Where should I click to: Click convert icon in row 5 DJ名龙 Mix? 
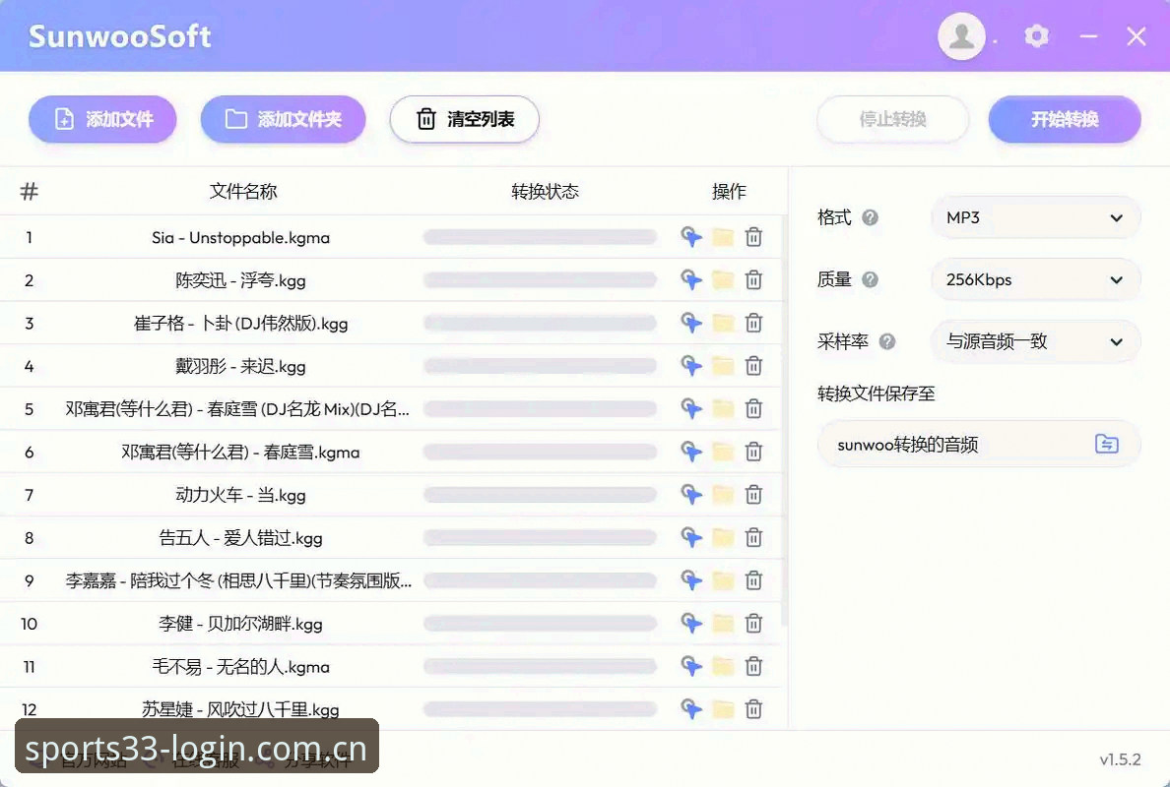point(691,408)
